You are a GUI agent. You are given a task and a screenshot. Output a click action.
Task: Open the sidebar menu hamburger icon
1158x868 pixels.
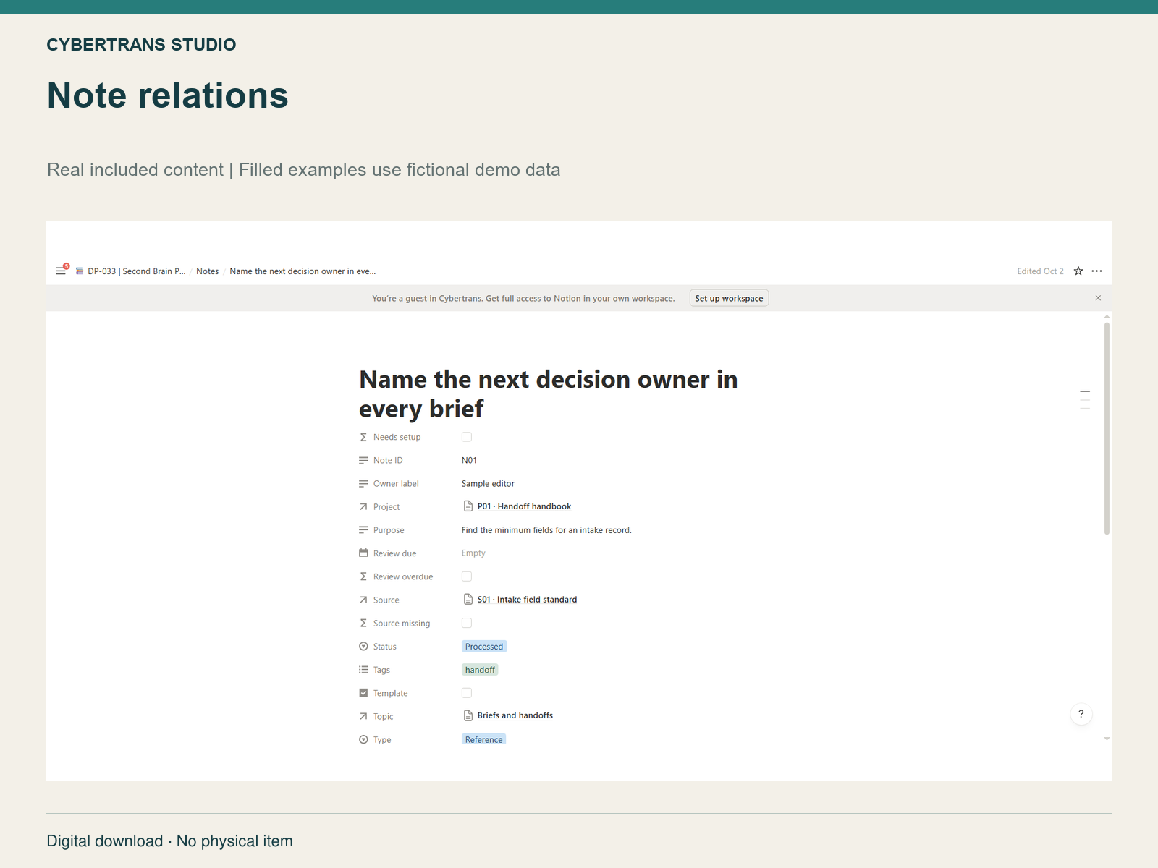click(x=61, y=271)
